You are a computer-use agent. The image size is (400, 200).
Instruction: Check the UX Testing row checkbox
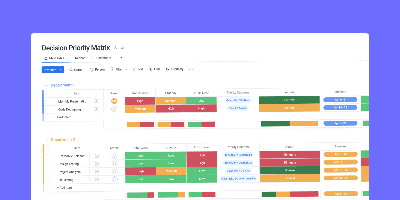click(x=47, y=180)
